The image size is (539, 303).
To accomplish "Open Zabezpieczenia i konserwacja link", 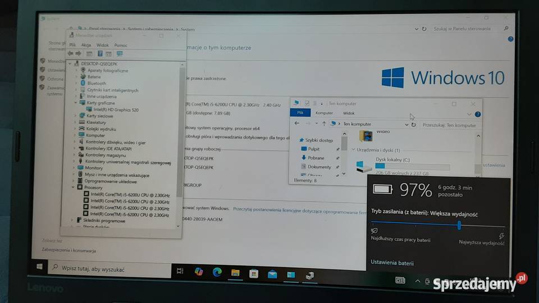I will pos(68,250).
